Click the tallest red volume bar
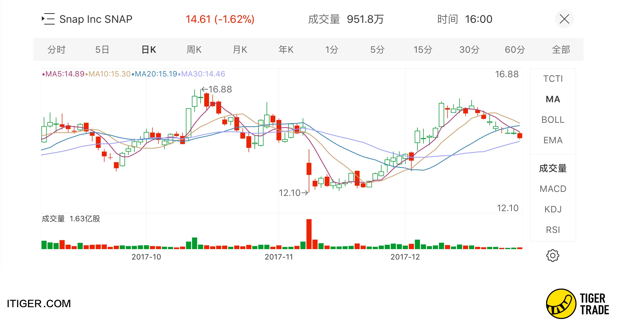 tap(309, 234)
